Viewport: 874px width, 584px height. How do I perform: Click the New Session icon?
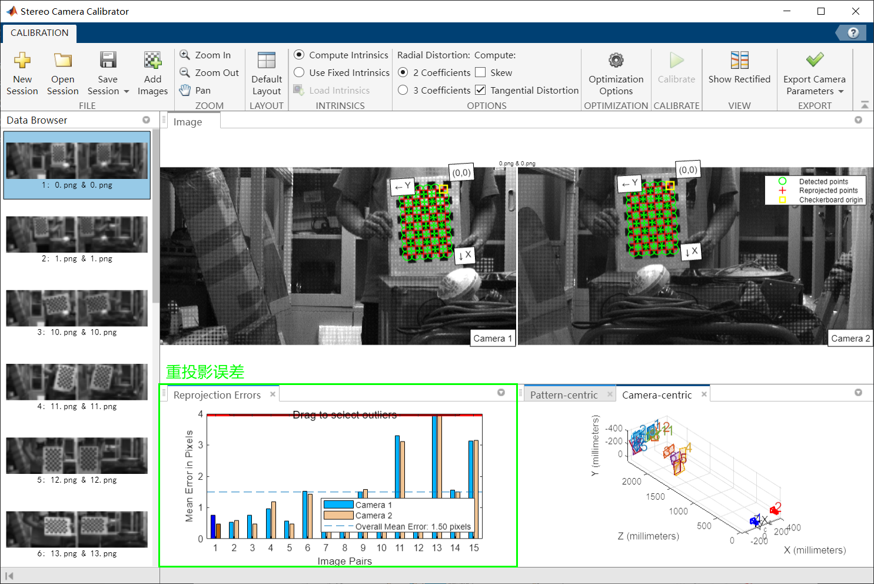pos(22,60)
